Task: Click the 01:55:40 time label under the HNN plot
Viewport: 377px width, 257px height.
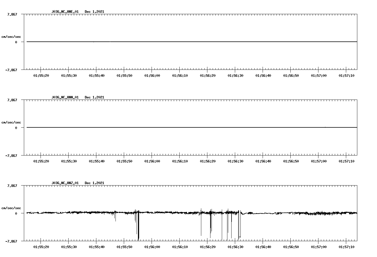Action: (x=97, y=161)
